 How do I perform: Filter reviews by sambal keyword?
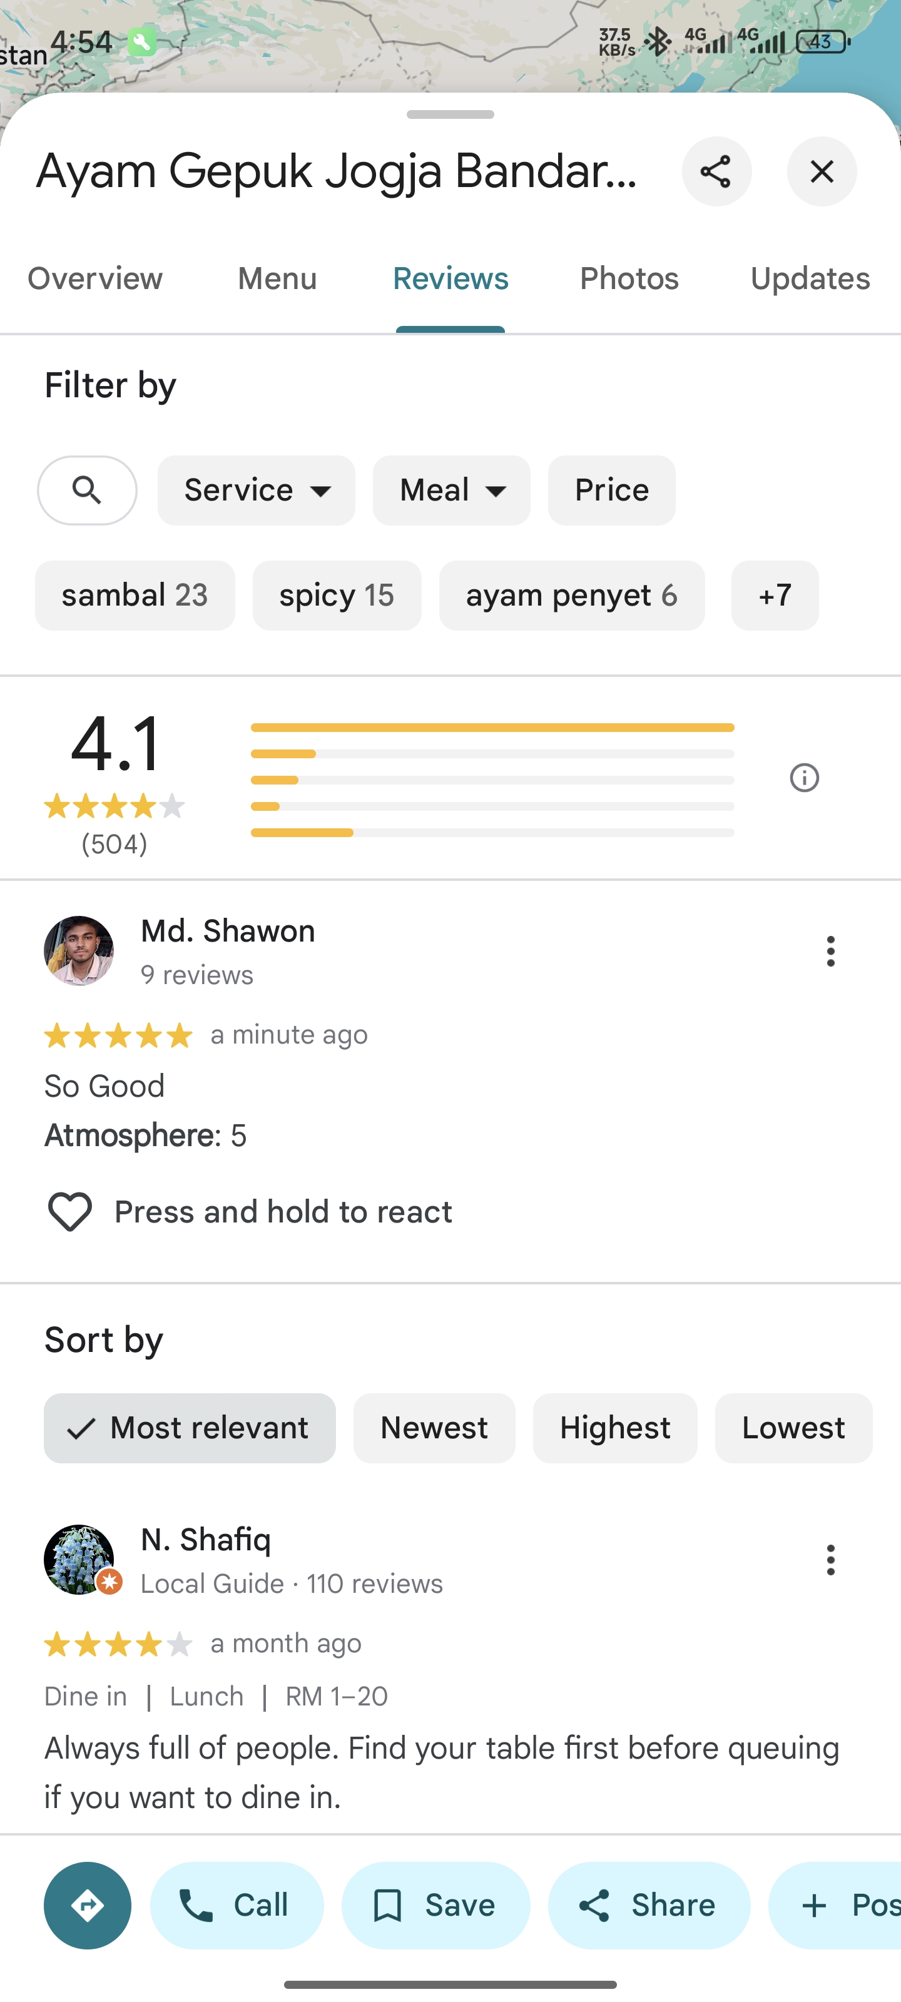pos(135,596)
